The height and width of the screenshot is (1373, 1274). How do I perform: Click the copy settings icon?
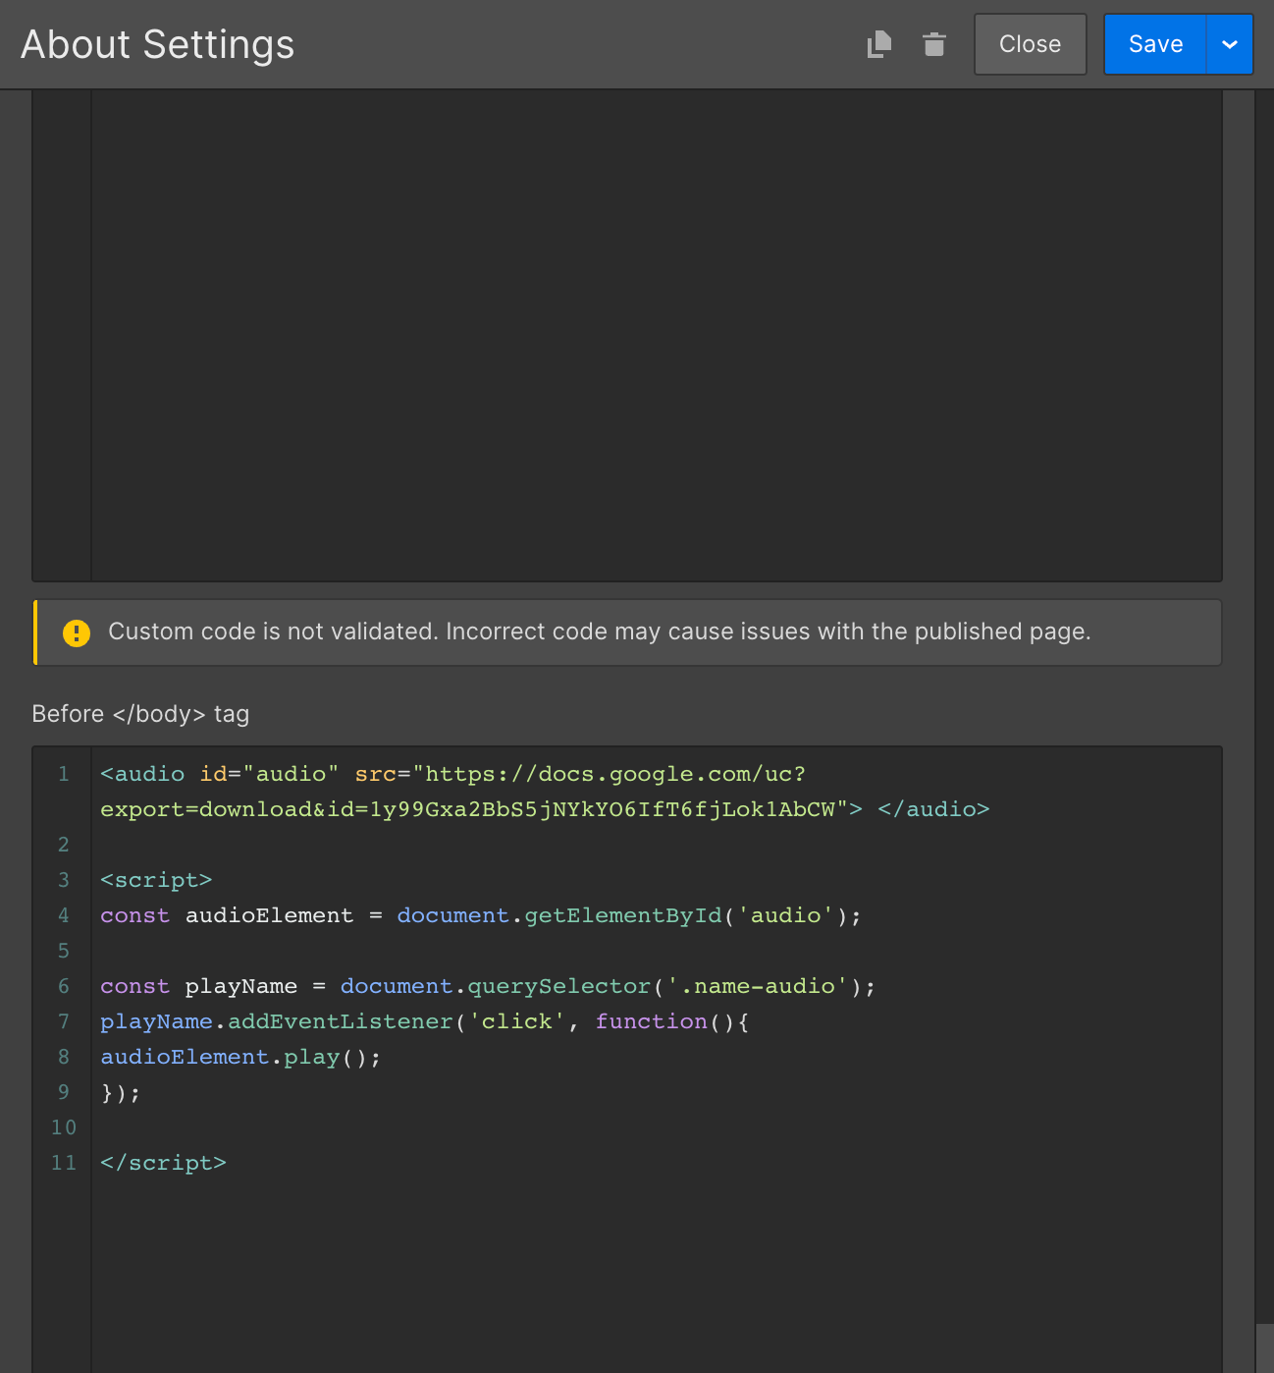coord(879,44)
